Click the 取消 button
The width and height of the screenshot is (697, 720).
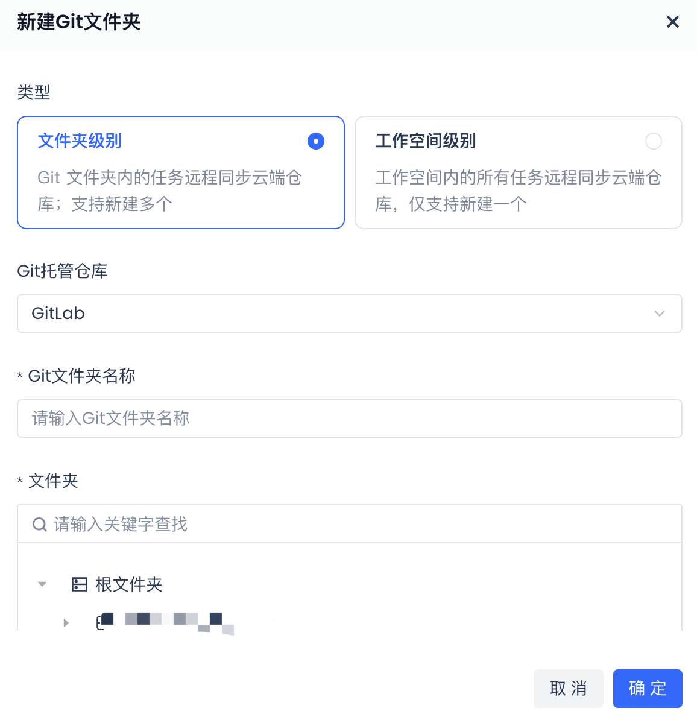point(569,688)
